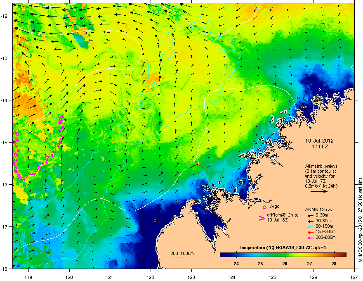Screen dimensions: 363x281
Task: Click the '-16' latitude axis label
Action: pos(4,184)
